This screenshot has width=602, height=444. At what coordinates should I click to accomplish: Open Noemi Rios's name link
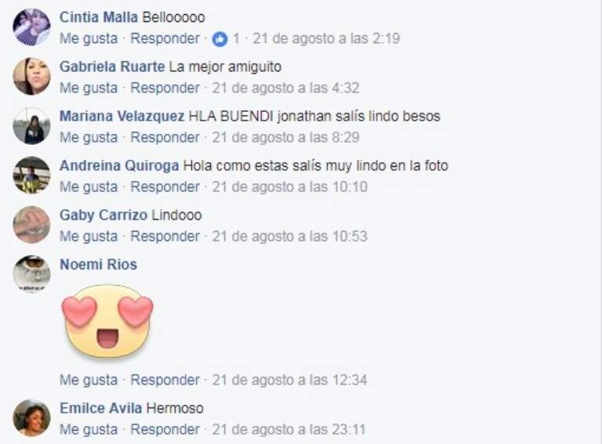click(x=98, y=265)
